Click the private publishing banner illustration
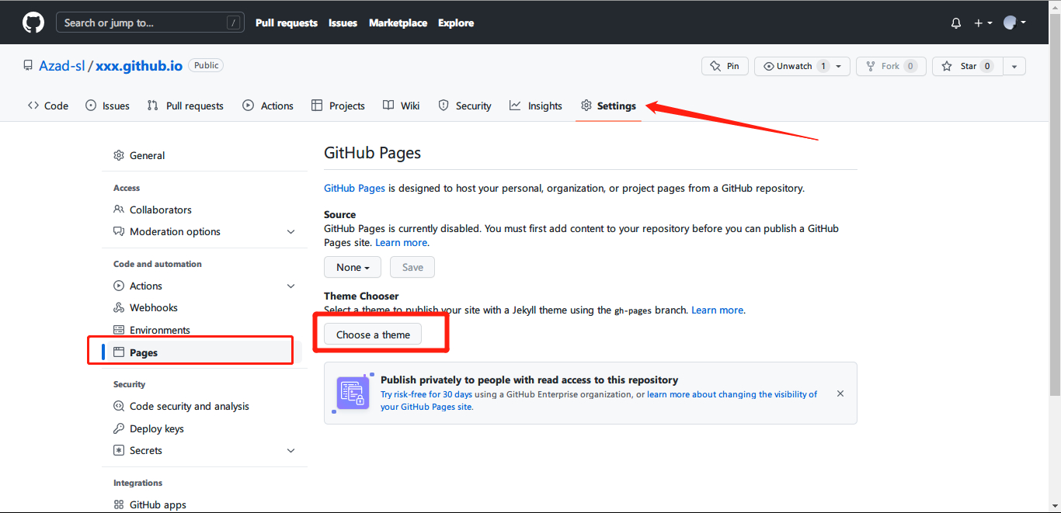 [x=352, y=393]
